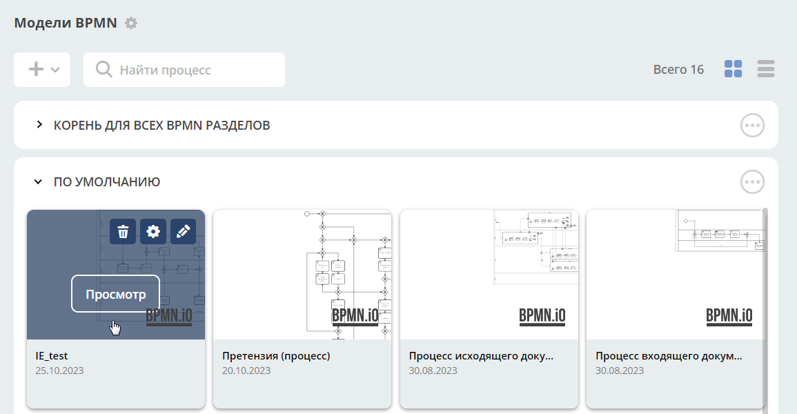Switch to grid tile view
The height and width of the screenshot is (414, 797).
[733, 69]
